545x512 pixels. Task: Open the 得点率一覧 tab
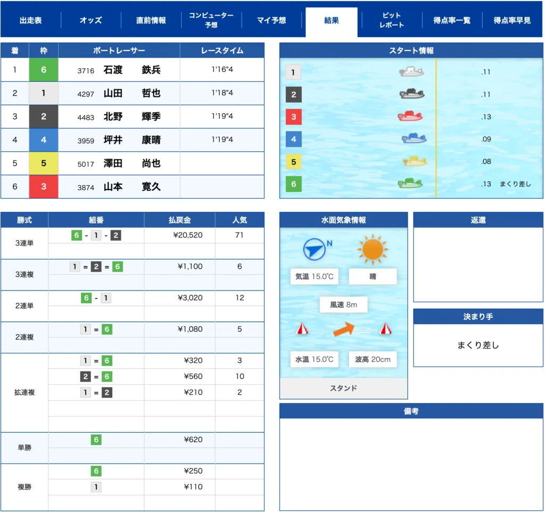point(452,20)
